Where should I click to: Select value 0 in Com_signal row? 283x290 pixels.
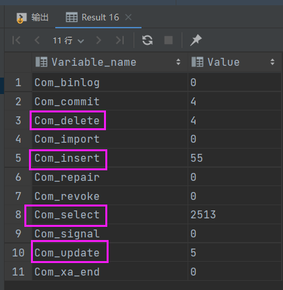234,233
